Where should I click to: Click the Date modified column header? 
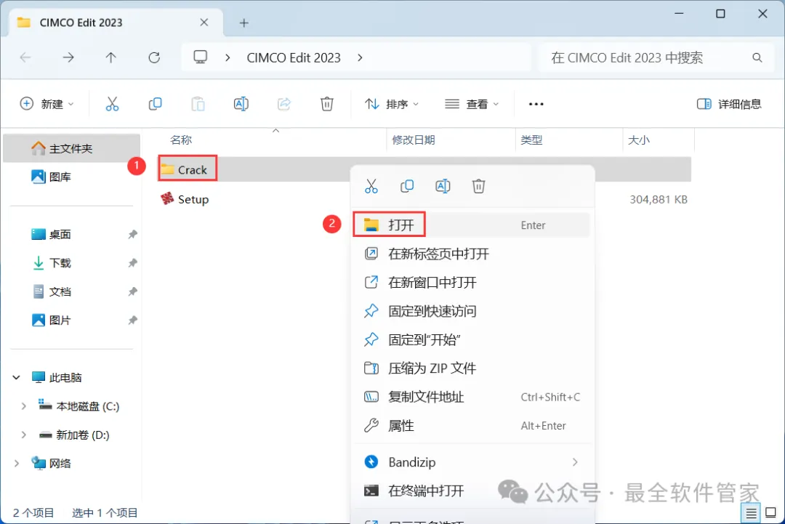[x=451, y=140]
